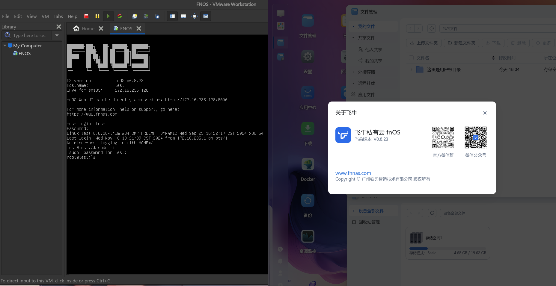The height and width of the screenshot is (286, 556).
Task: Click the 存储空间1 storage card
Action: (x=448, y=243)
